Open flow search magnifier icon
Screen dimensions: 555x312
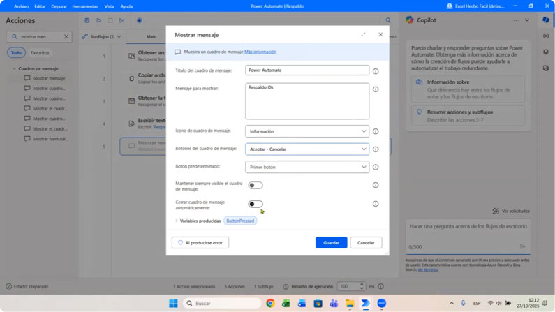click(388, 20)
